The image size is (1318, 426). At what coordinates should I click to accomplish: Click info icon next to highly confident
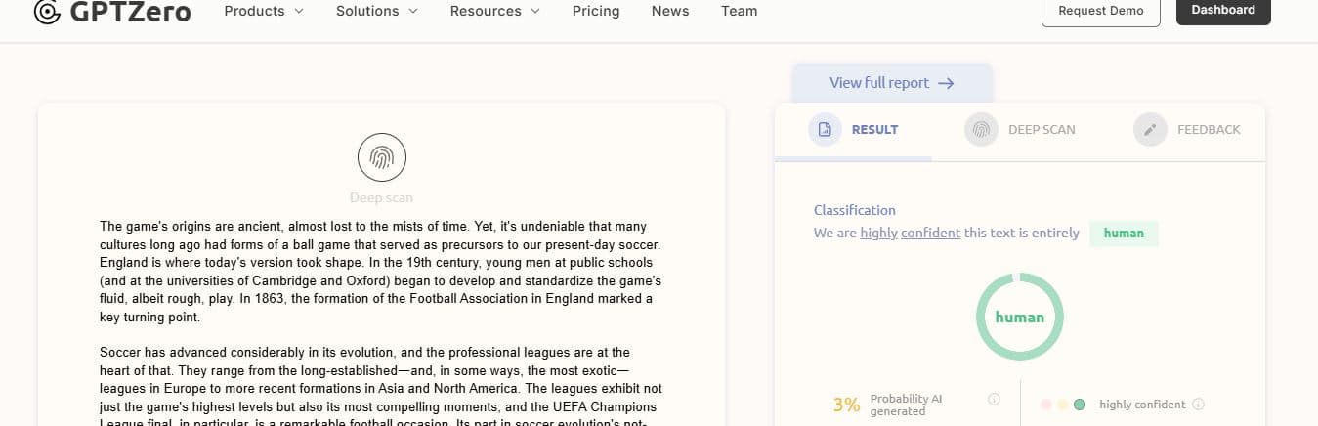[1198, 405]
